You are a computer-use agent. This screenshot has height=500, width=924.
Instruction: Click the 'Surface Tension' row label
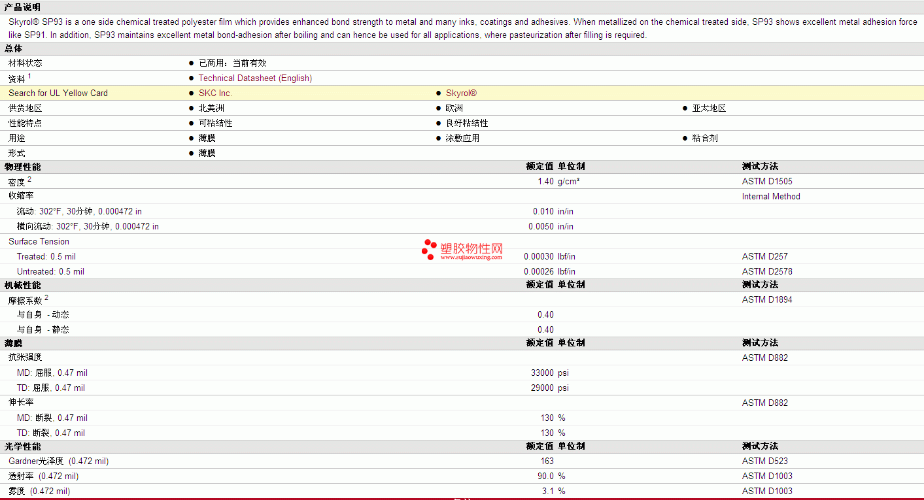click(39, 241)
